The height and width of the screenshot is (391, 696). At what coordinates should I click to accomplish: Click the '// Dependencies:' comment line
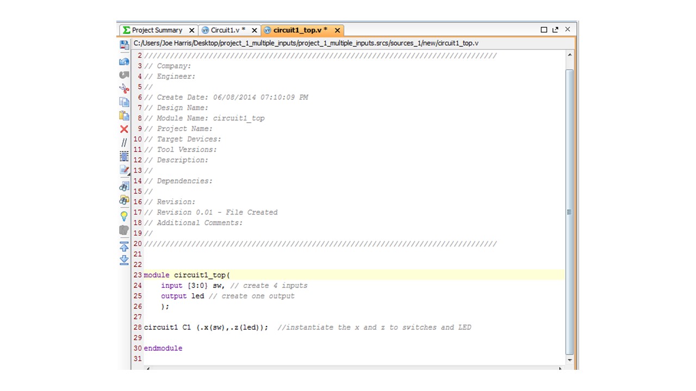[178, 181]
